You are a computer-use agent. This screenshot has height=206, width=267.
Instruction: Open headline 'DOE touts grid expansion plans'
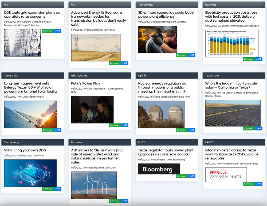(32, 14)
